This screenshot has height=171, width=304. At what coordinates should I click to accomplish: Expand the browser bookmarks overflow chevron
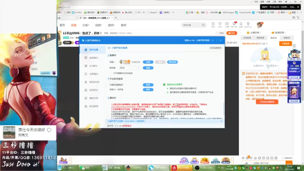tap(173, 13)
